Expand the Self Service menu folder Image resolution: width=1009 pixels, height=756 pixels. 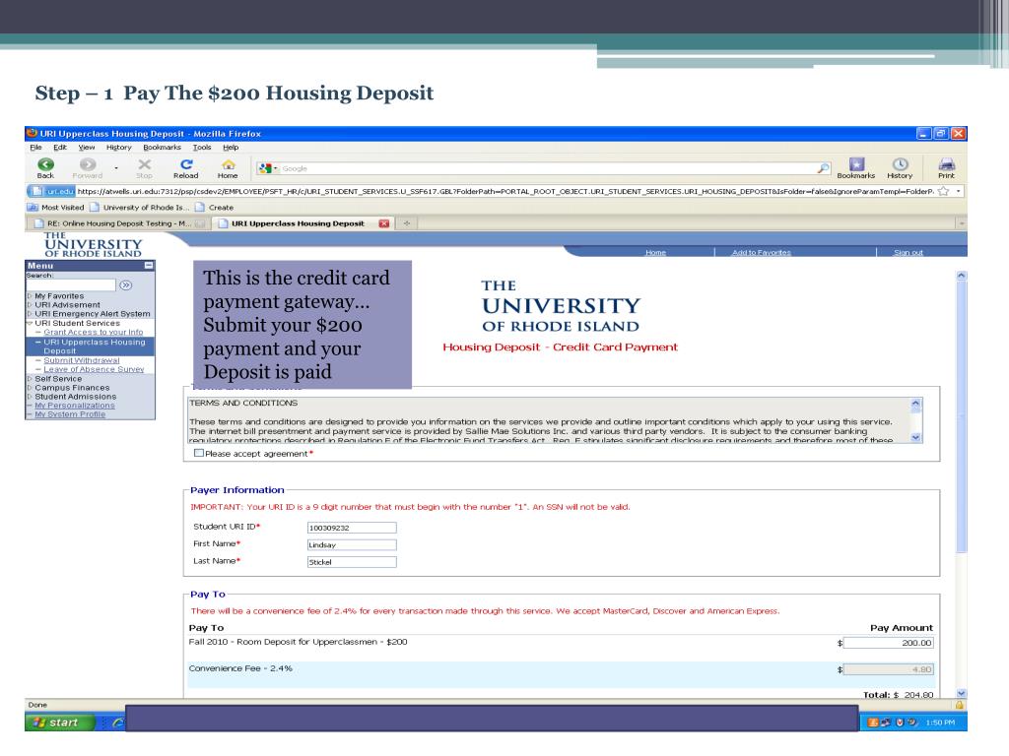[x=30, y=379]
